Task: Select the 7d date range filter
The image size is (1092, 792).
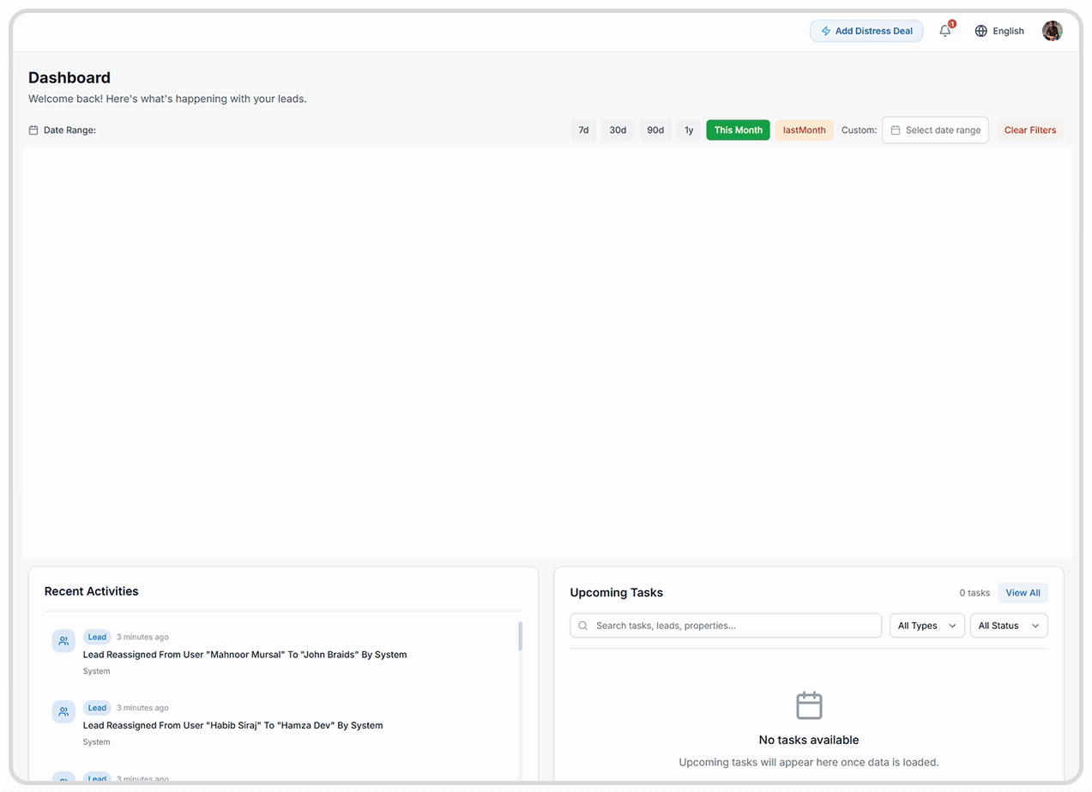Action: [x=583, y=130]
